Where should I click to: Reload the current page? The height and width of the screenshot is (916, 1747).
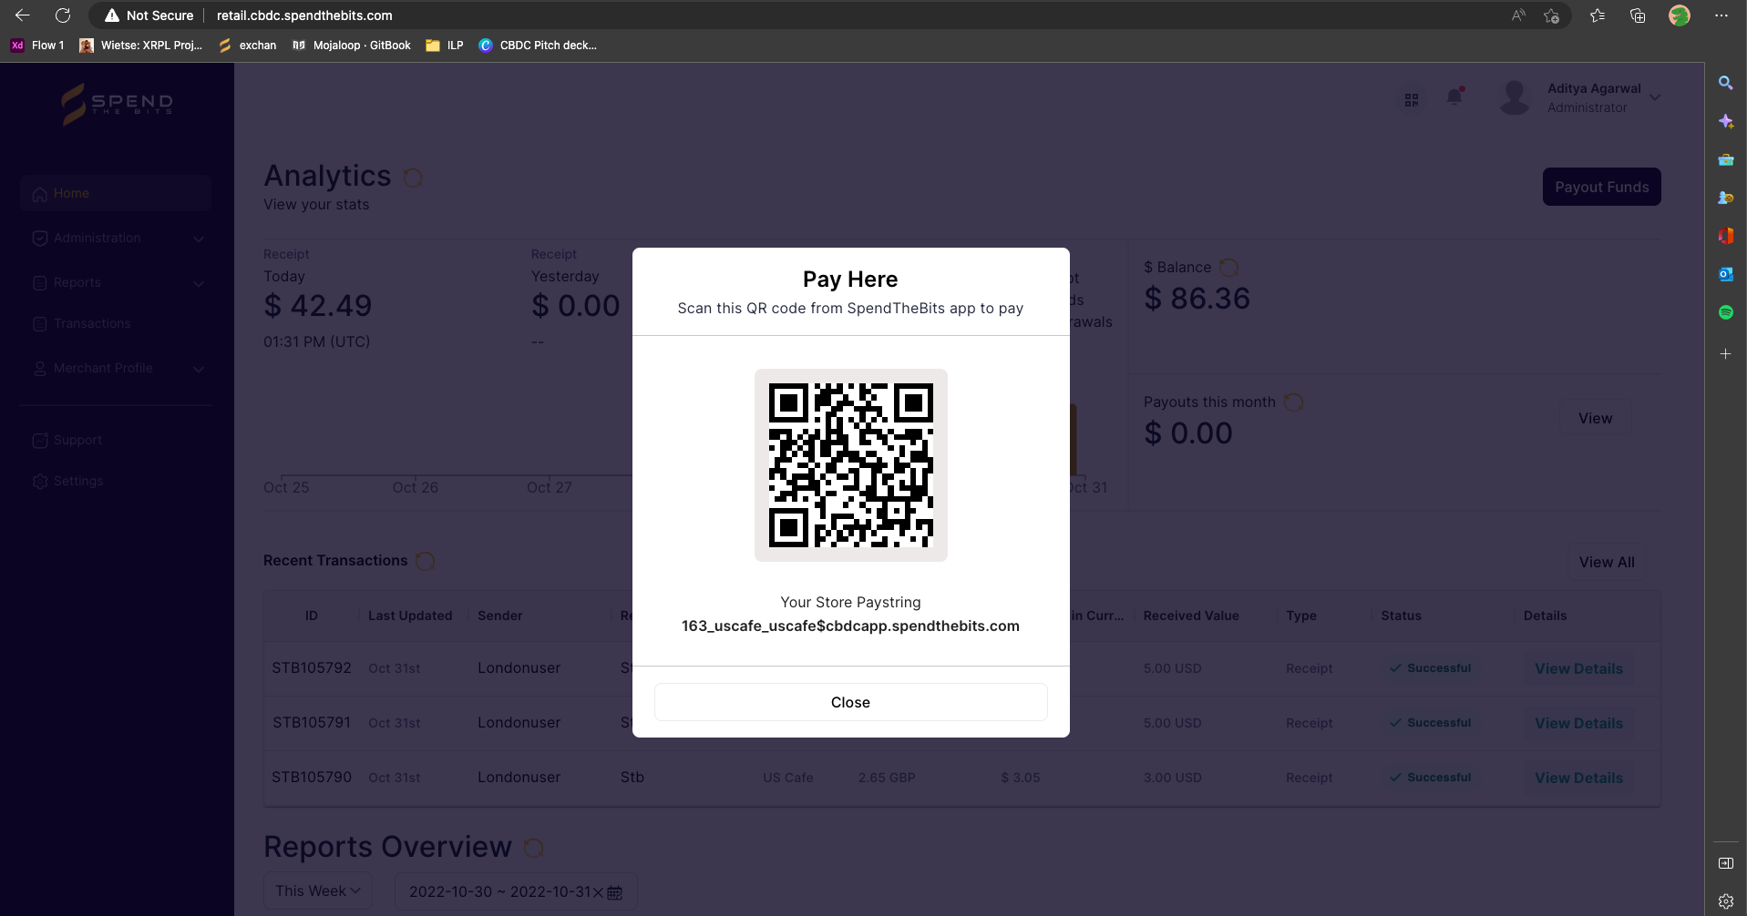63,15
